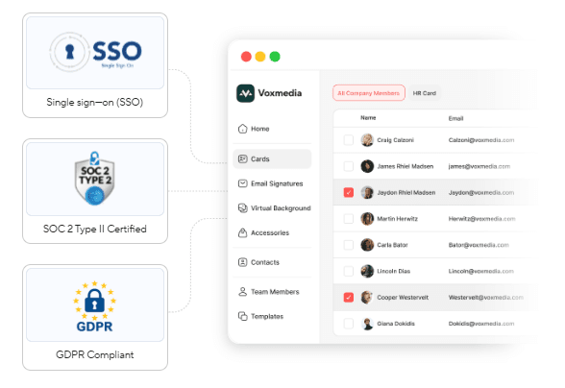Check the box for Craig Calzoni
The image size is (565, 388).
point(349,140)
